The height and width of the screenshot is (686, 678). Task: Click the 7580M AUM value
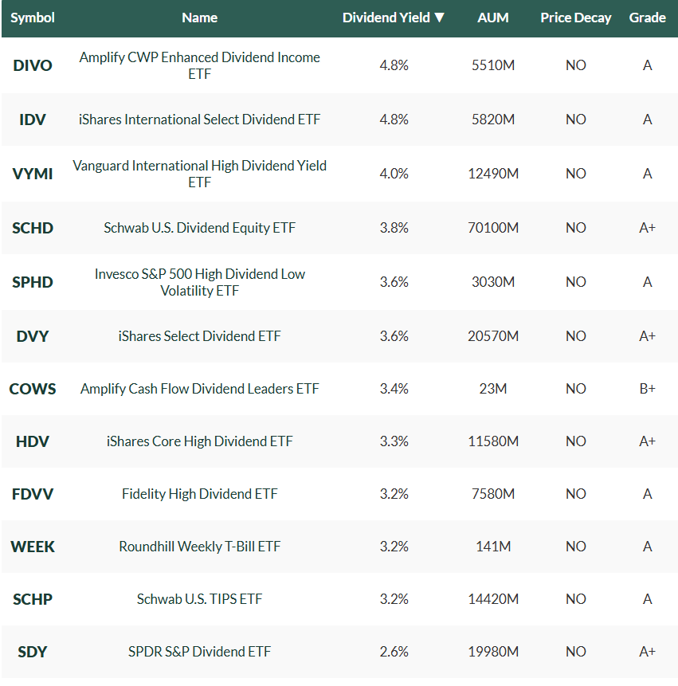(x=493, y=494)
